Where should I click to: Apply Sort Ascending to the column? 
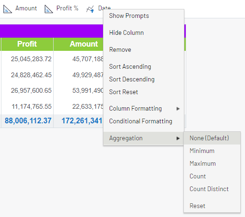(x=130, y=66)
